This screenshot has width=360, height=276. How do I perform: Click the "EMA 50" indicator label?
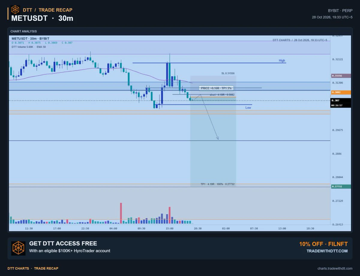coord(41,47)
